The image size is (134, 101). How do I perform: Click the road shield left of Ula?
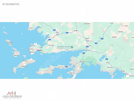[x=87, y=47]
